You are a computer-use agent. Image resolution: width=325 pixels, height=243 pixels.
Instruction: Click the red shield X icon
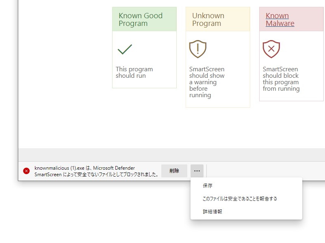271,49
